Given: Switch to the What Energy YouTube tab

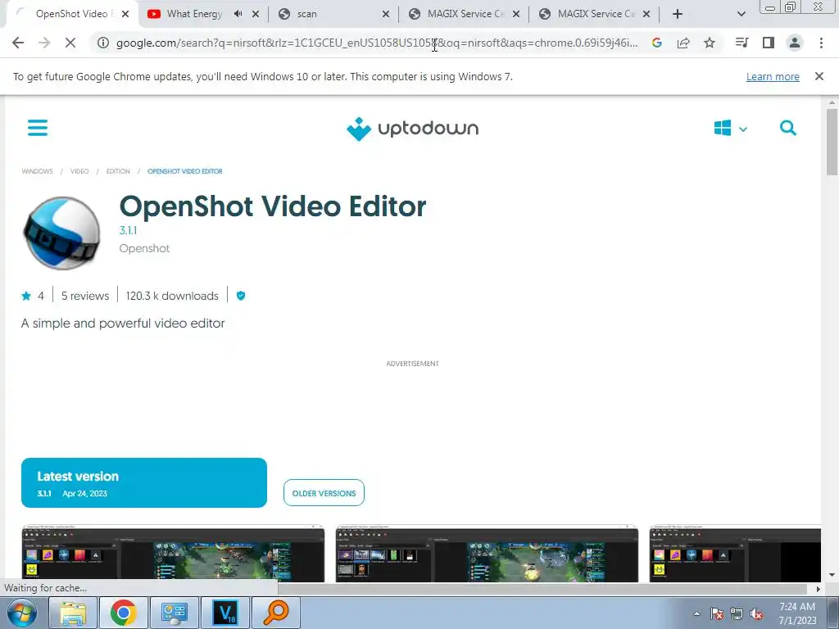Looking at the screenshot, I should click(193, 14).
